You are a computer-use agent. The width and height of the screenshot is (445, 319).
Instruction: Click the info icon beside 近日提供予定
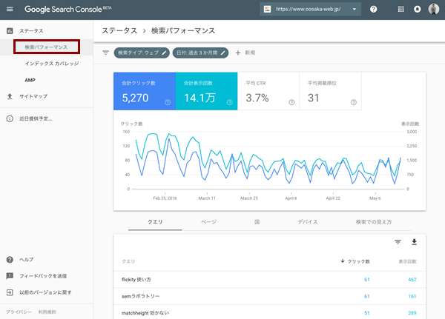pyautogui.click(x=10, y=118)
